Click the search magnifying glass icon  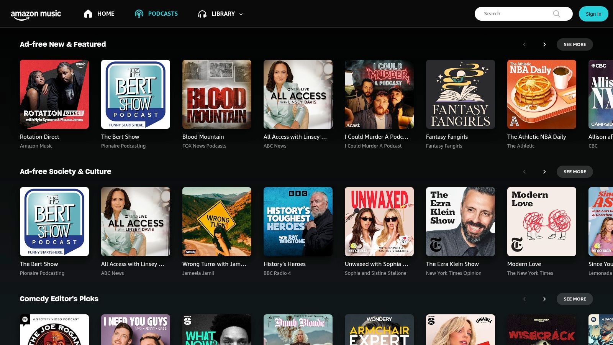pos(556,14)
